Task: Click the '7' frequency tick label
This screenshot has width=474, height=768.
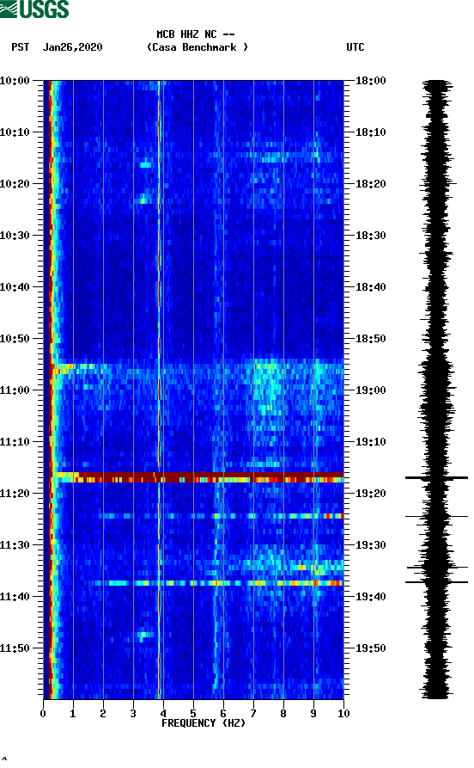Action: coord(253,714)
